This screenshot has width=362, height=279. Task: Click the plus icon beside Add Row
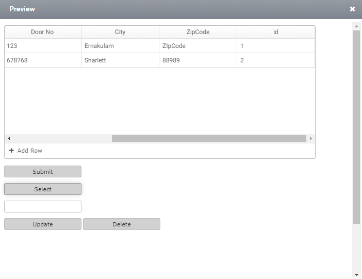[11, 151]
